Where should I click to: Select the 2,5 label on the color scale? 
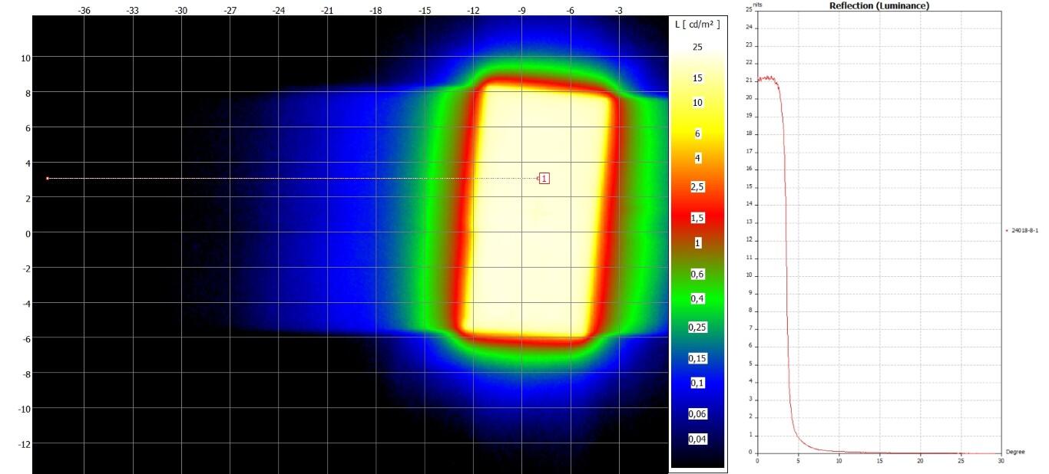pyautogui.click(x=697, y=187)
